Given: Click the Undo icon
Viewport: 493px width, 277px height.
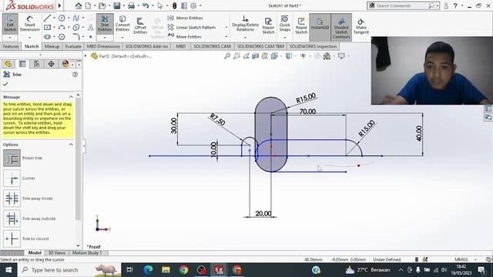Looking at the screenshot, I should pyautogui.click(x=146, y=5).
